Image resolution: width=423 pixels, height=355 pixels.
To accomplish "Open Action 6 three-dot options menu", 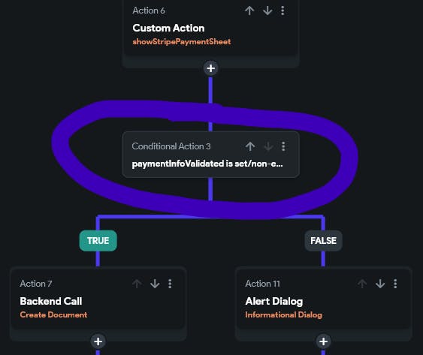I will [x=283, y=11].
